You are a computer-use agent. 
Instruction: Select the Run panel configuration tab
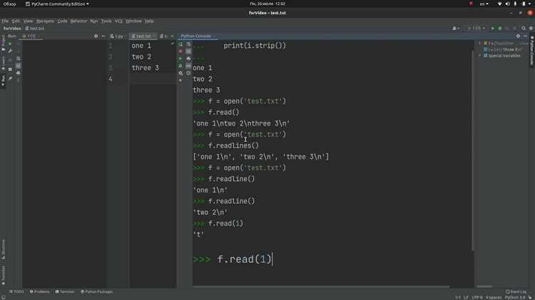click(29, 36)
